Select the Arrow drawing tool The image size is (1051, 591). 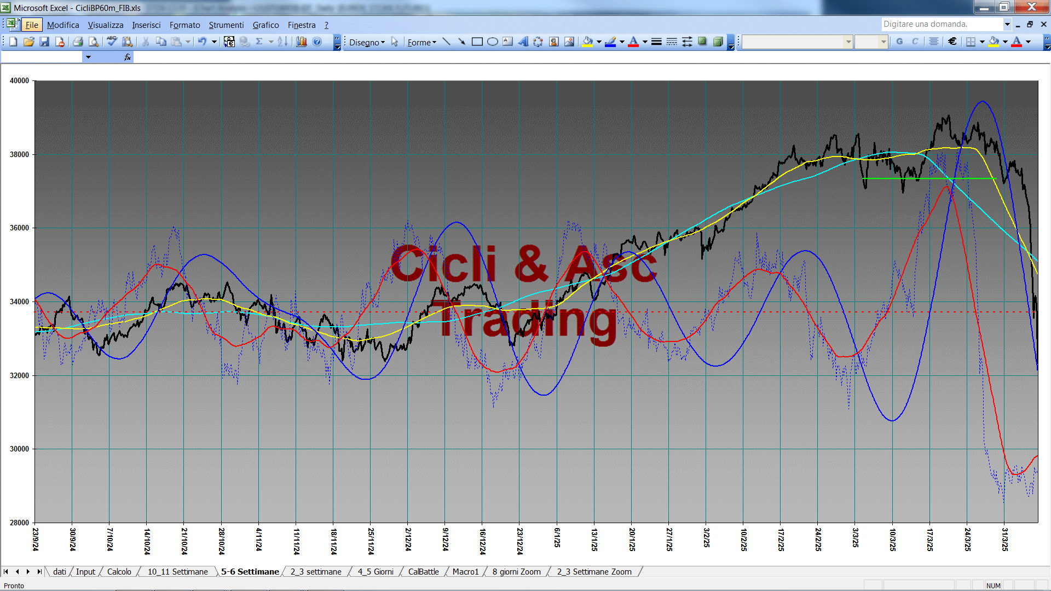point(461,42)
